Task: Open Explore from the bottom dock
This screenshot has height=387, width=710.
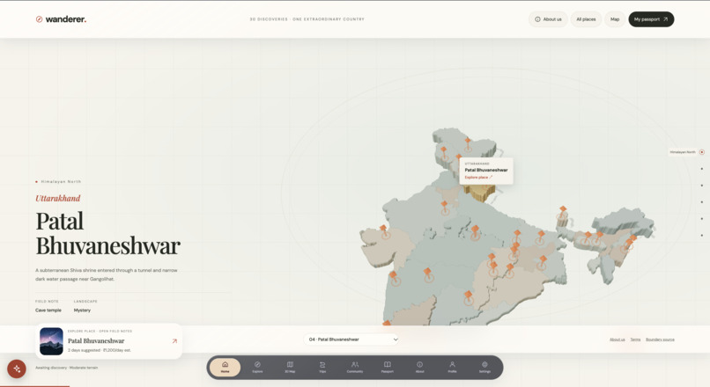Action: tap(257, 367)
